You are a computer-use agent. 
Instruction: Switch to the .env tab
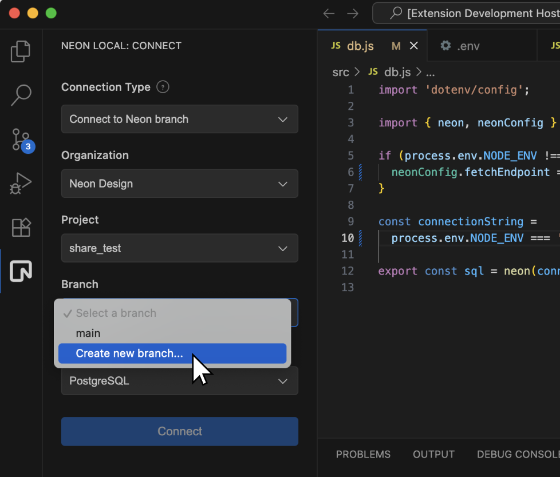[482, 46]
